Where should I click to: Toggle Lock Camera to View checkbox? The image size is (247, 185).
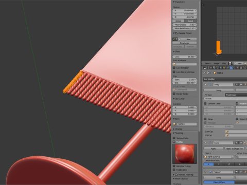174,72
